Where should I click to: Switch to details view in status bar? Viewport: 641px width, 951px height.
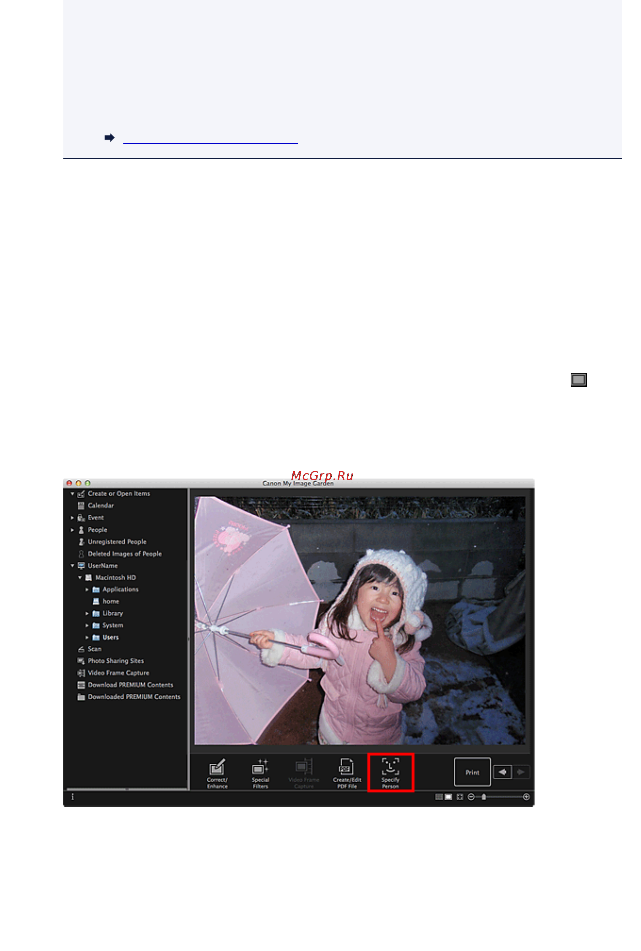coord(448,797)
